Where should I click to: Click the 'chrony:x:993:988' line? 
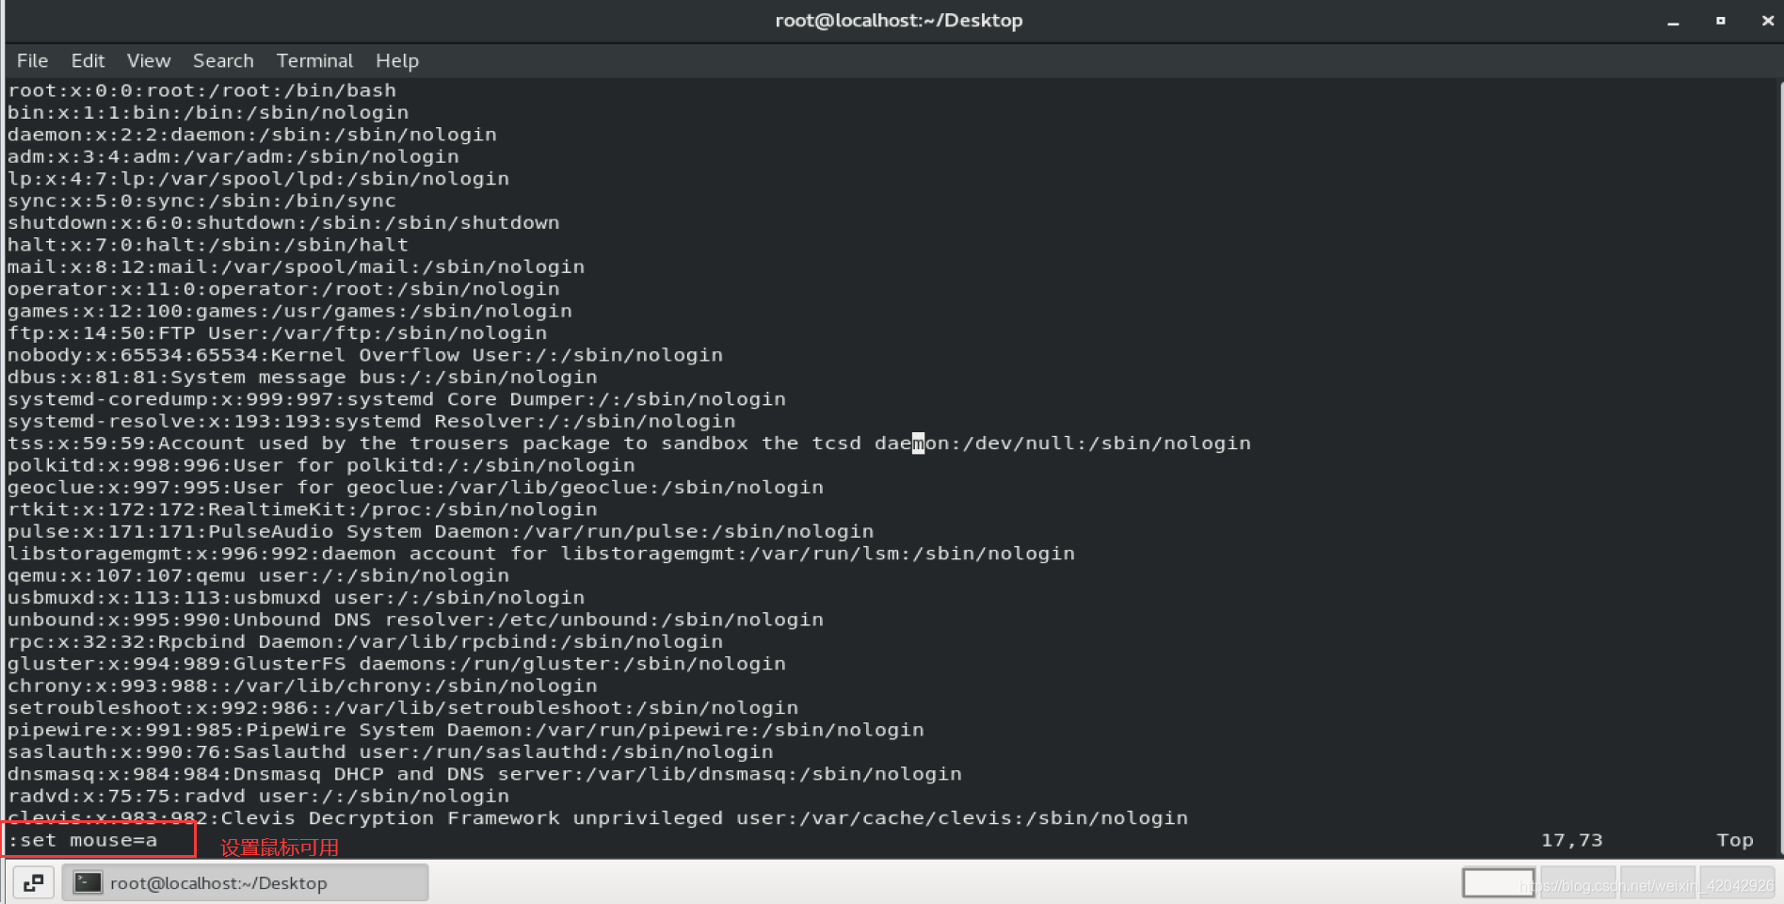[302, 686]
